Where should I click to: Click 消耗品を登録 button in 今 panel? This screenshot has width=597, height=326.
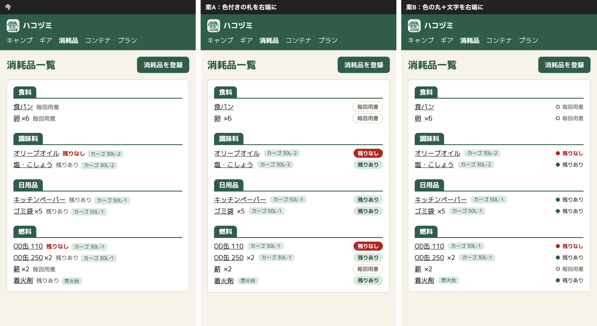pos(163,65)
